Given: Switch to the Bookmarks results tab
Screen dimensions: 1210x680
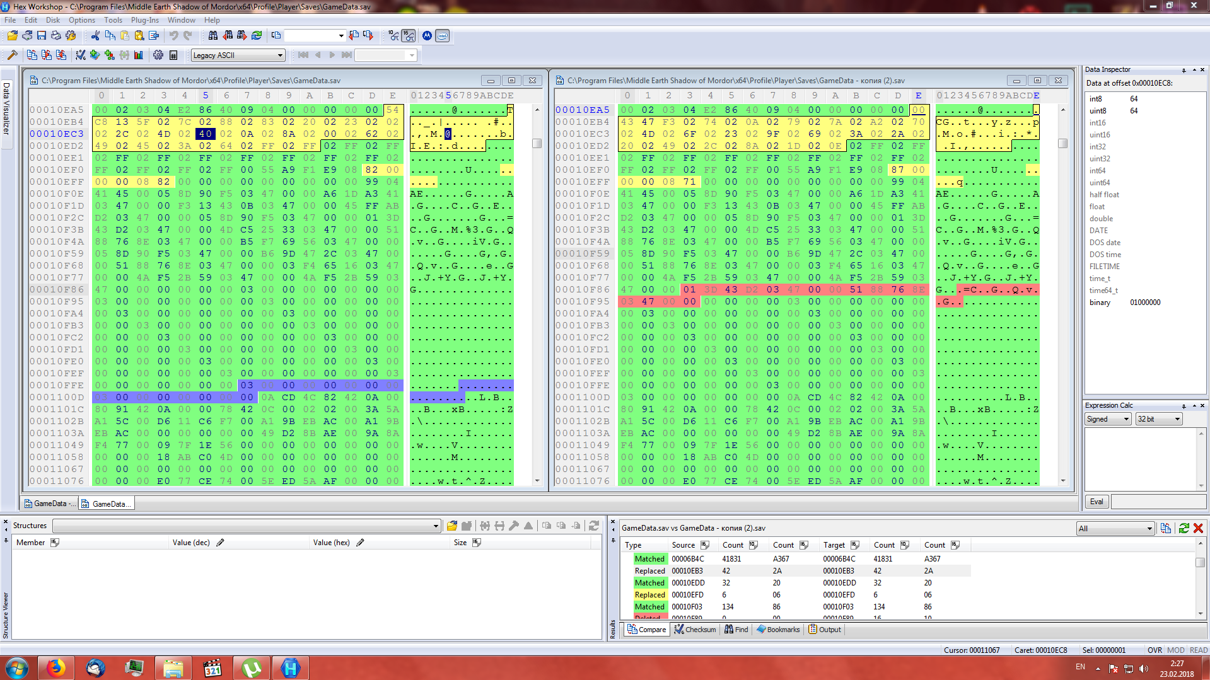Looking at the screenshot, I should tap(779, 630).
